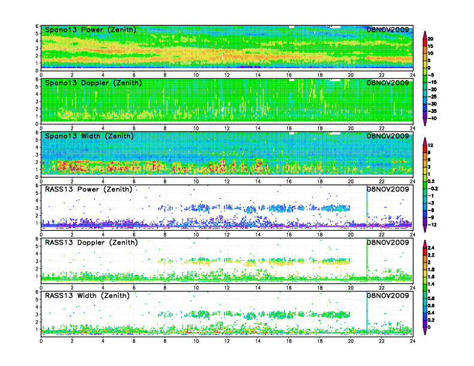
Task: Select the red segment of the bottom colorbar
Action: pyautogui.click(x=425, y=252)
